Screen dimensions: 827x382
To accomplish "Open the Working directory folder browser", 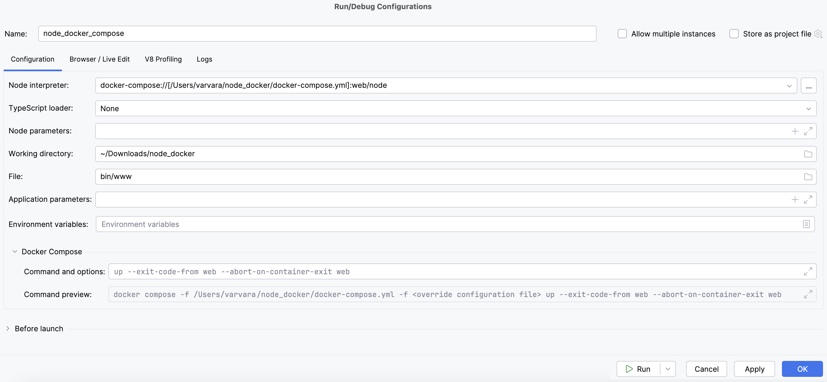I will (x=808, y=154).
